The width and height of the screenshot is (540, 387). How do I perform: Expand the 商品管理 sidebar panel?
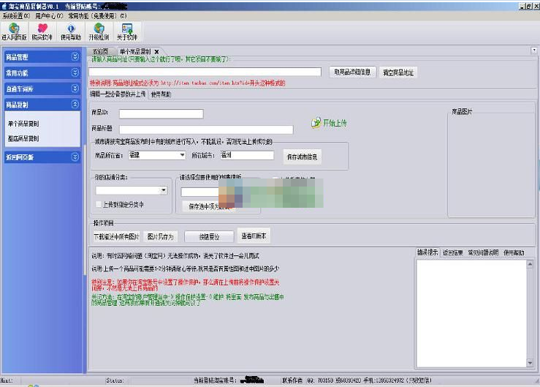click(x=75, y=56)
